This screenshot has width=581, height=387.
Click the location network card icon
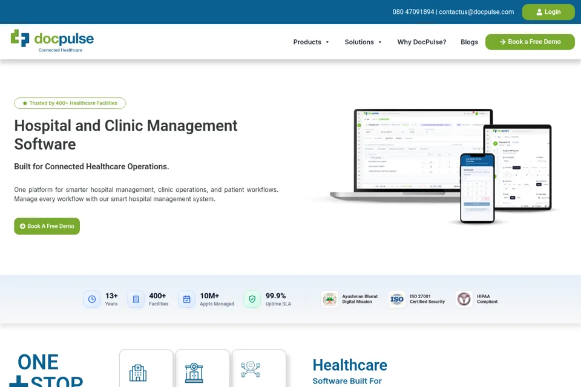pyautogui.click(x=251, y=369)
